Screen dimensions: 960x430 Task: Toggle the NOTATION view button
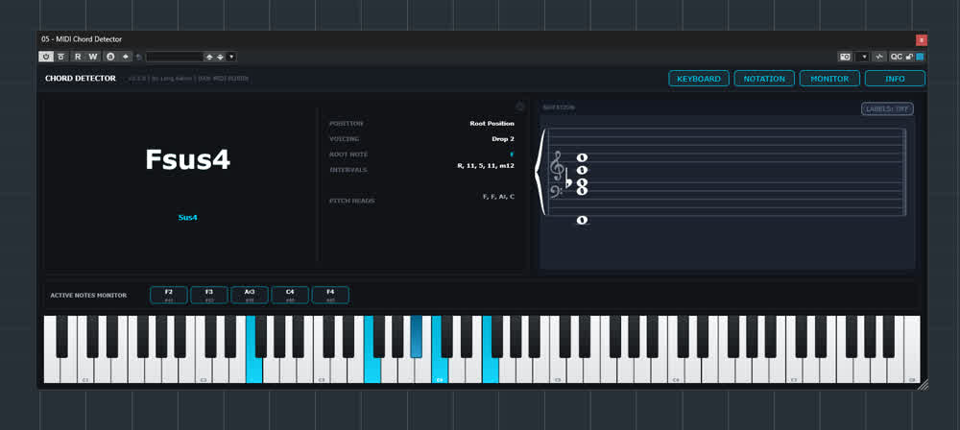764,79
